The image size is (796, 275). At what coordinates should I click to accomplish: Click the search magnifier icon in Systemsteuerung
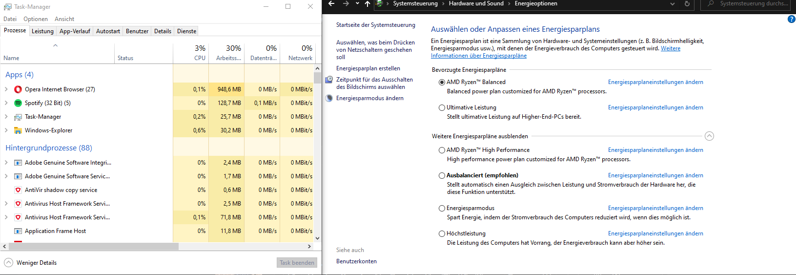click(711, 3)
